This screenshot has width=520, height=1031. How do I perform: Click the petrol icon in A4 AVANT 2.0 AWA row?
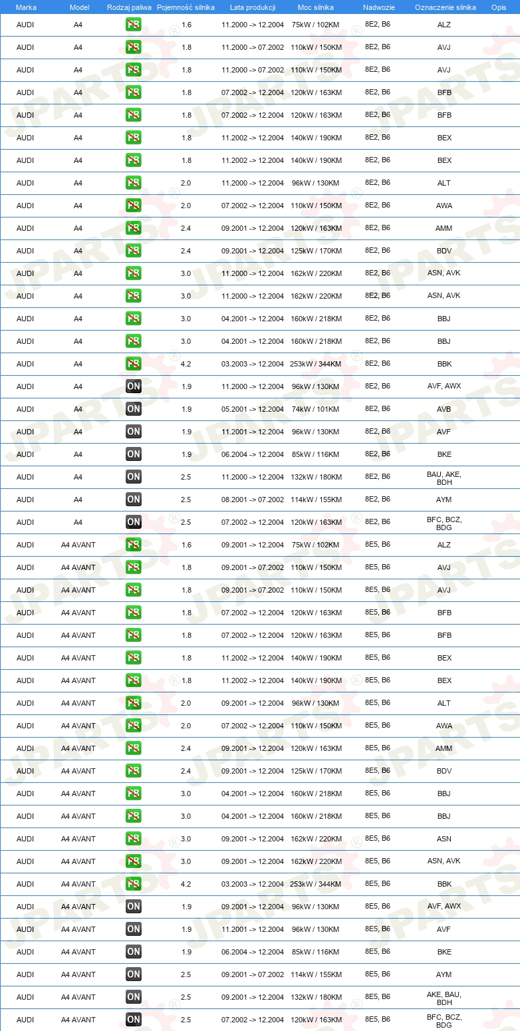point(134,726)
